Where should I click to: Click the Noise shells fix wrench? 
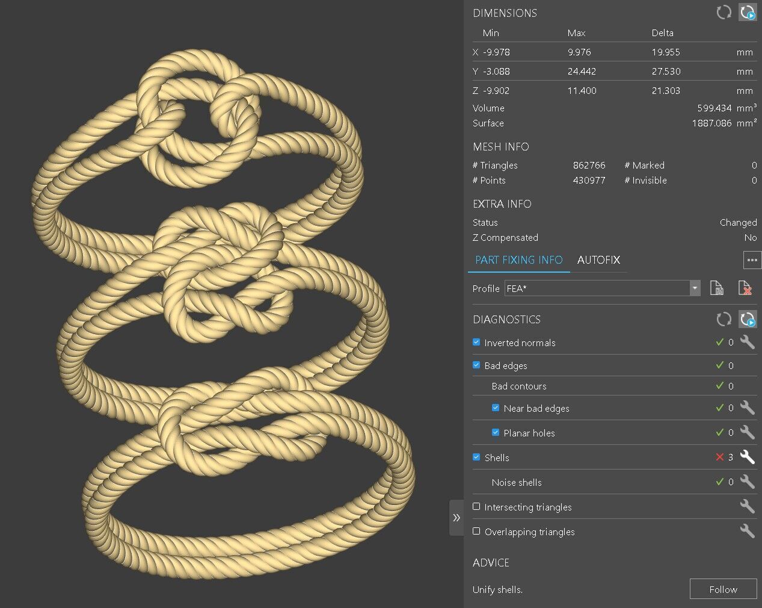(747, 482)
